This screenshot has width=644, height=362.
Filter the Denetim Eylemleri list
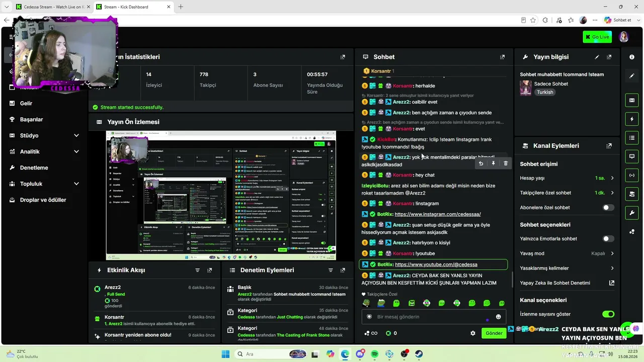point(331,270)
